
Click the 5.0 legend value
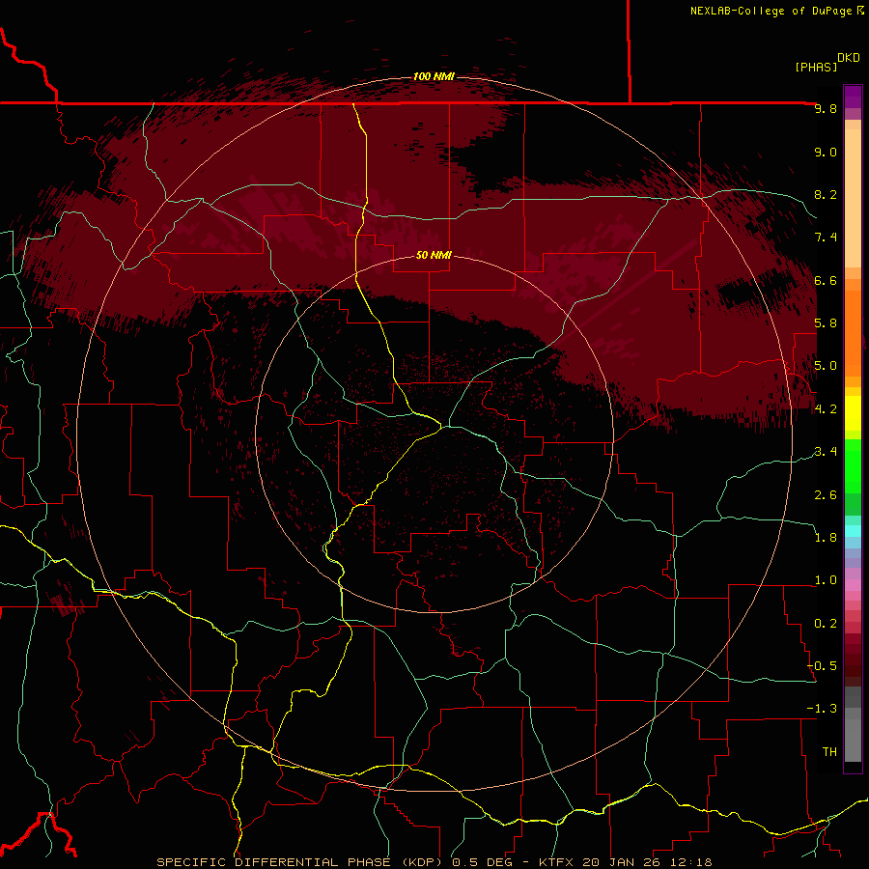point(826,366)
